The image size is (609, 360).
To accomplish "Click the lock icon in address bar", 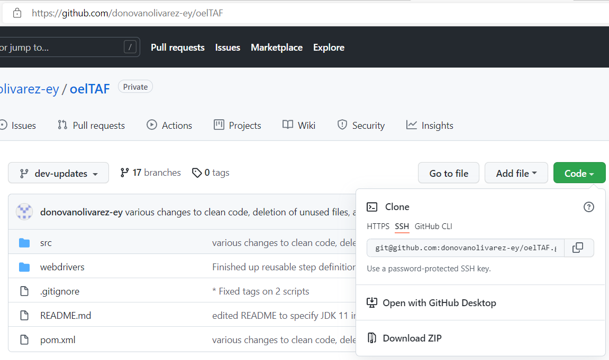I will pos(17,13).
